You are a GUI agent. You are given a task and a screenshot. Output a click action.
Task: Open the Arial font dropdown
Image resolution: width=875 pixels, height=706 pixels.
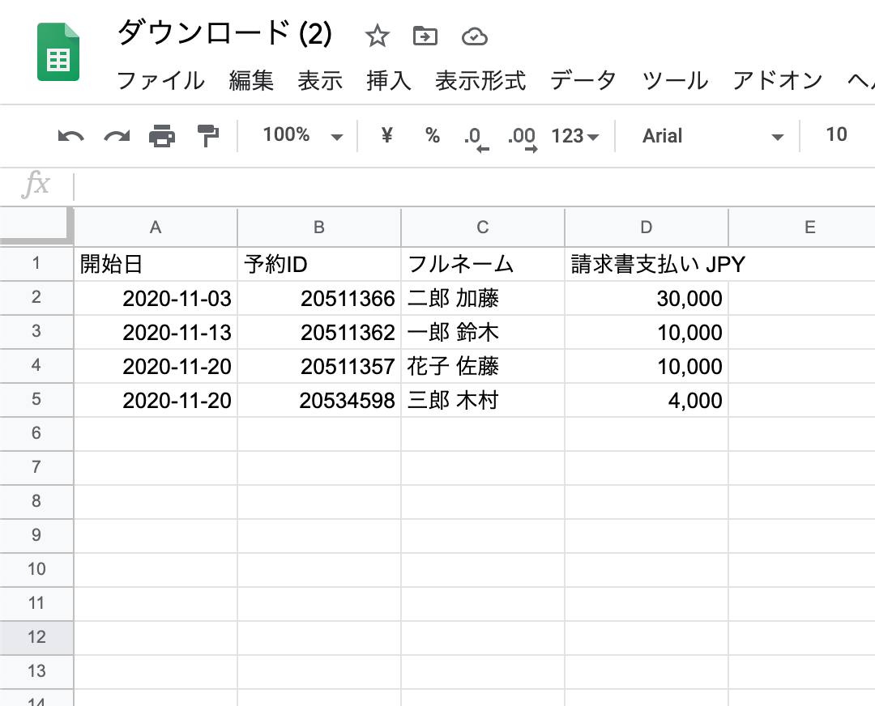[712, 136]
